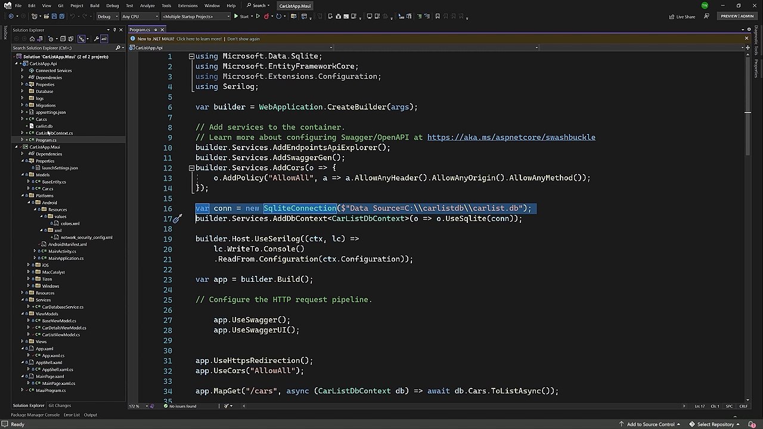This screenshot has height=429, width=763.
Task: Open the Debug configuration dropdown
Action: pyautogui.click(x=107, y=16)
